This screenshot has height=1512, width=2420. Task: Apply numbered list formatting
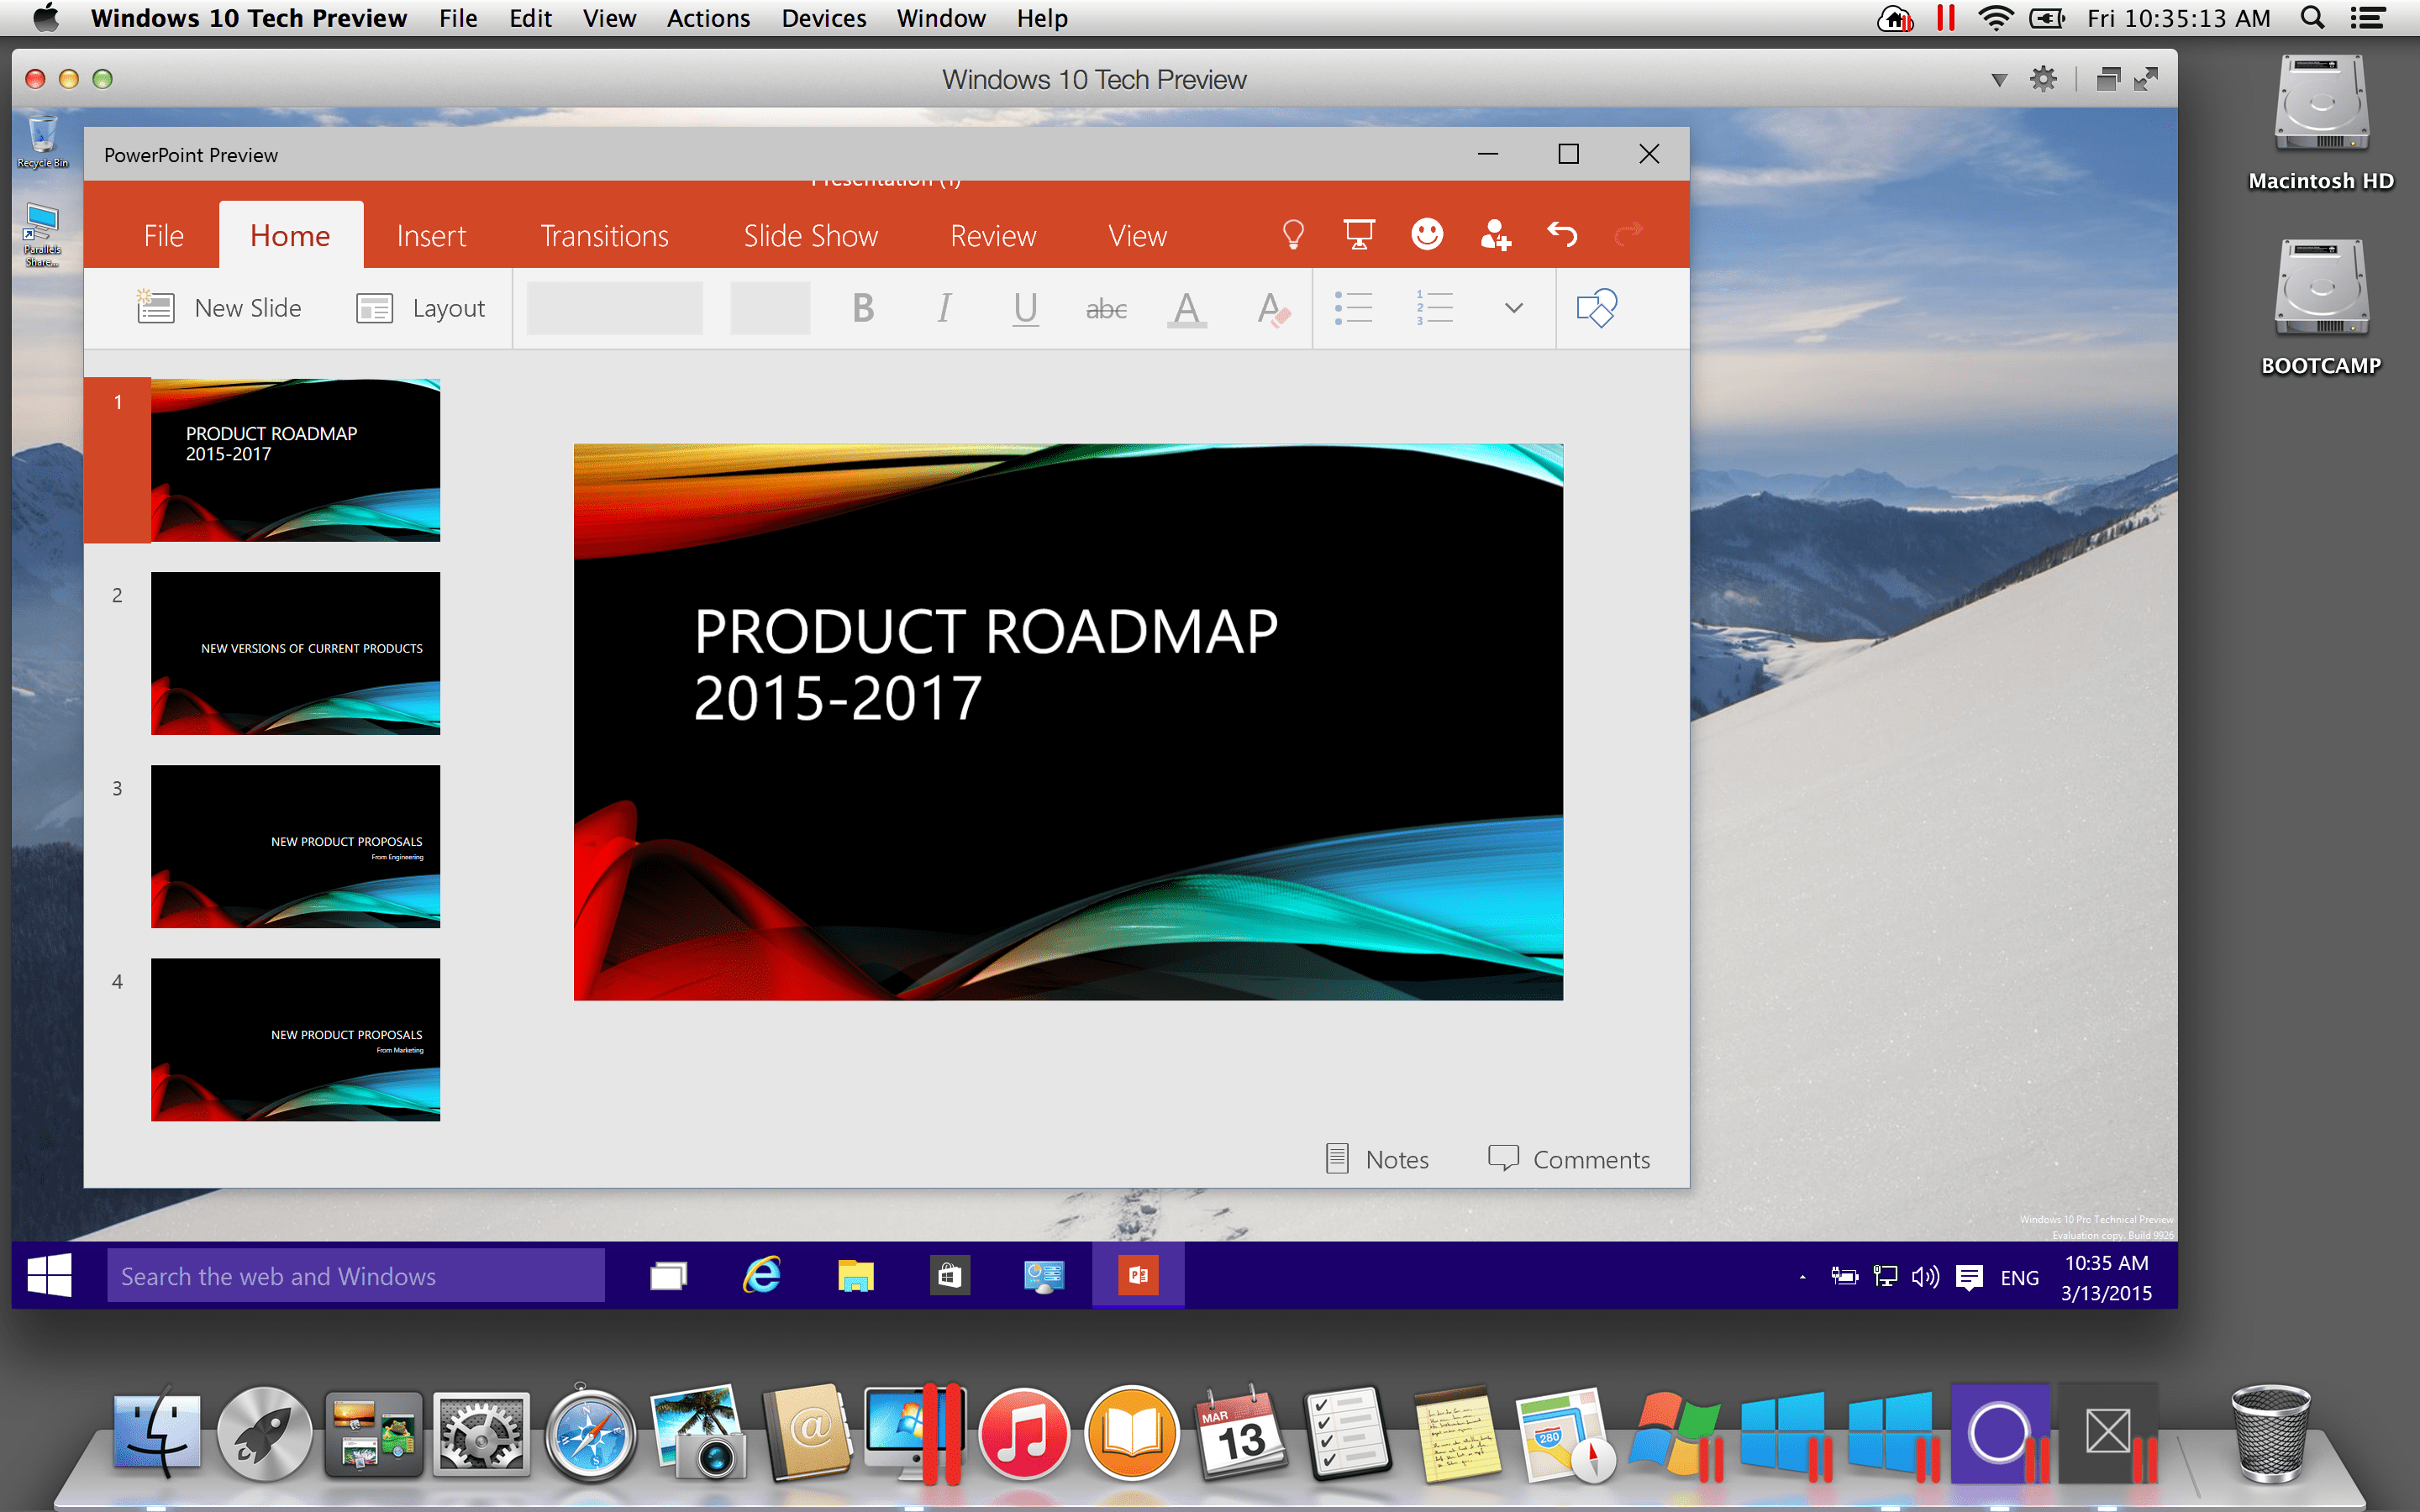click(x=1434, y=308)
